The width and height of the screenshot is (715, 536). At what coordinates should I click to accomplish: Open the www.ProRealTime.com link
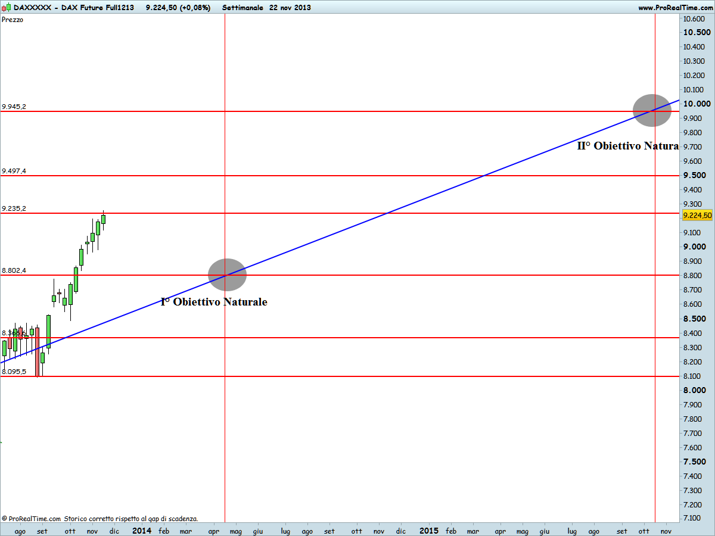click(x=675, y=8)
